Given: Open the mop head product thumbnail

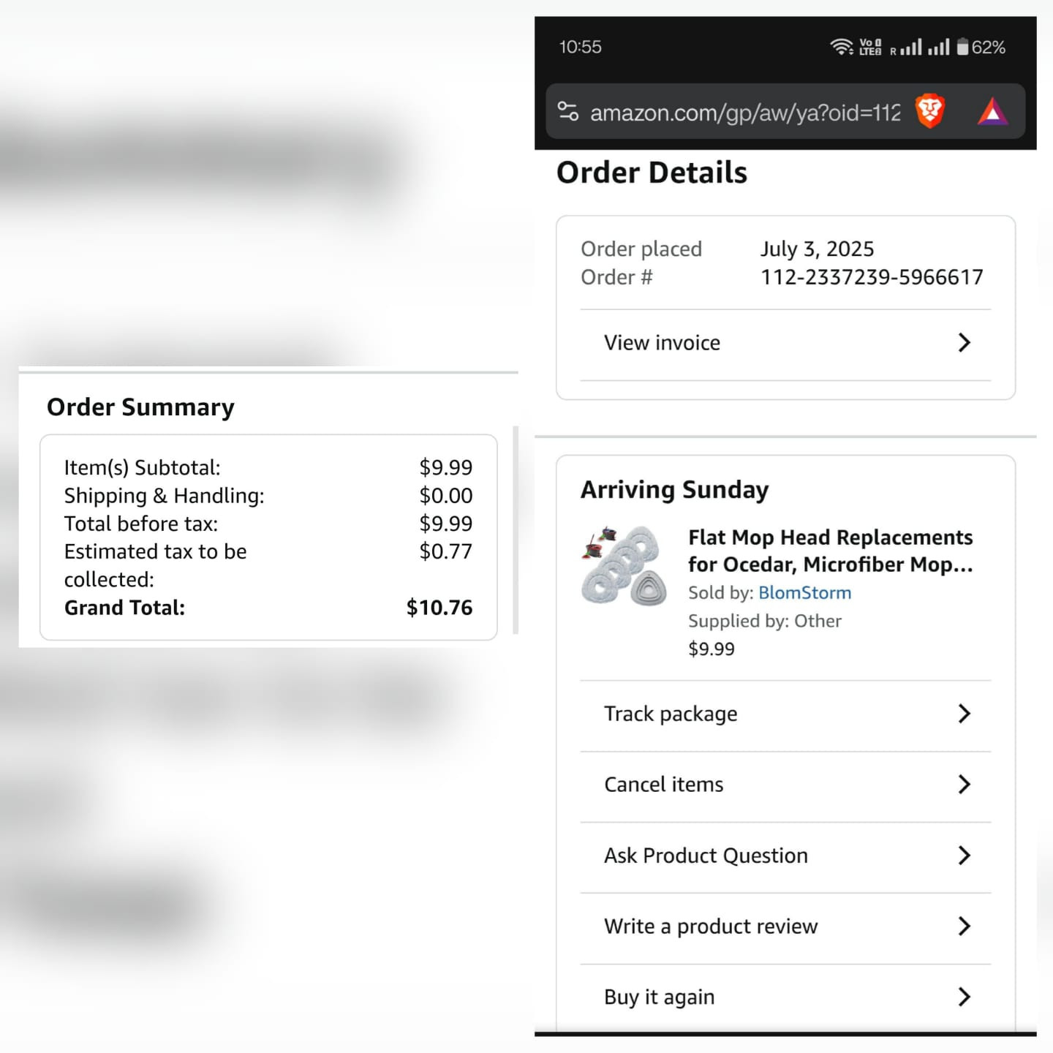Looking at the screenshot, I should click(624, 566).
